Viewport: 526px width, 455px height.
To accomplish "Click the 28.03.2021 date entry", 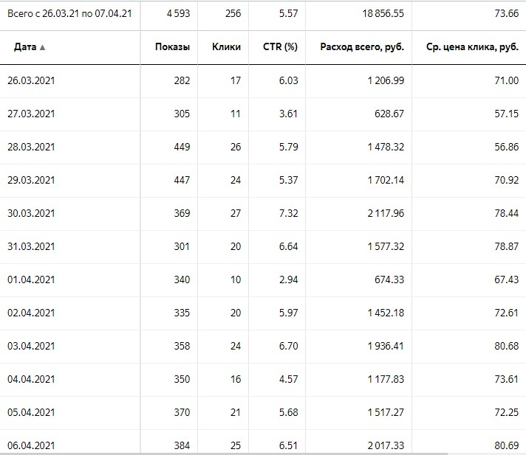I will pos(30,147).
